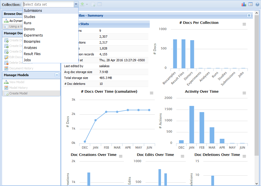Viewport: 261px width, 186px height.
Task: Click the scrollbar up arrow on right
Action: click(x=257, y=12)
